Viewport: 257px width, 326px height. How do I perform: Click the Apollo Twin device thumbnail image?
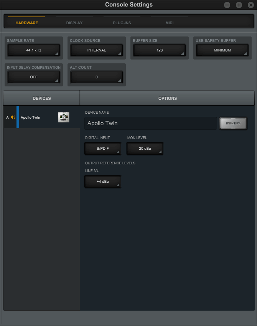64,117
